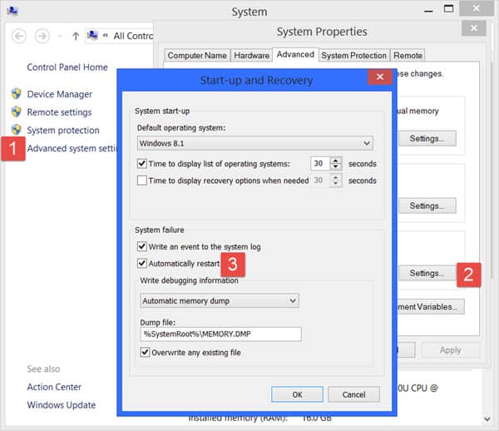
Task: Switch to the Hardware tab
Action: (252, 56)
